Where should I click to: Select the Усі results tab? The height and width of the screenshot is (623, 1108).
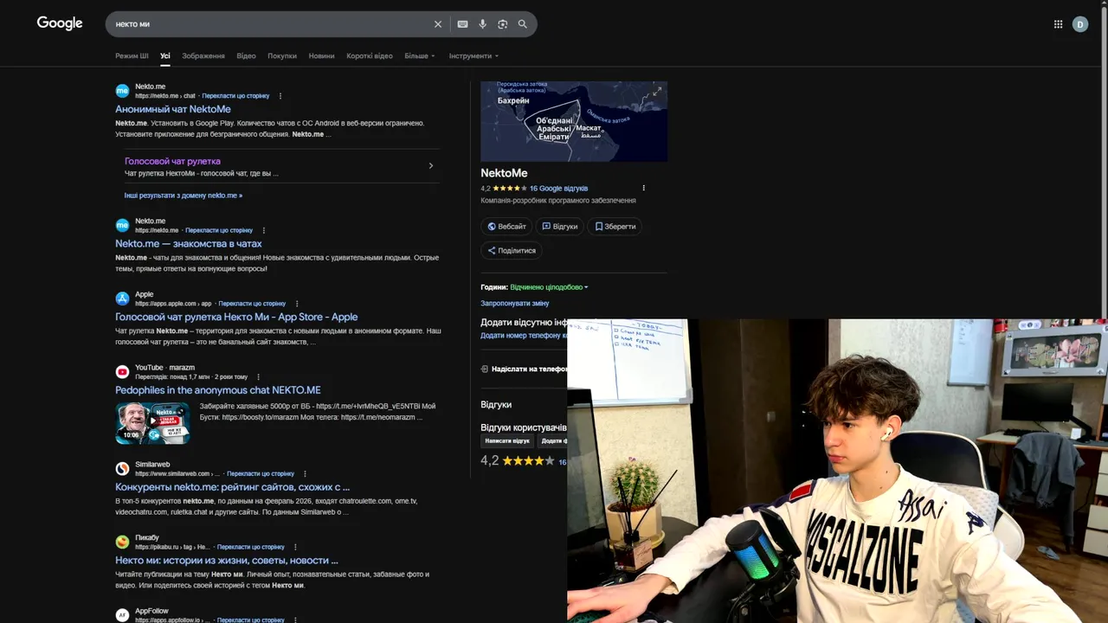click(165, 56)
